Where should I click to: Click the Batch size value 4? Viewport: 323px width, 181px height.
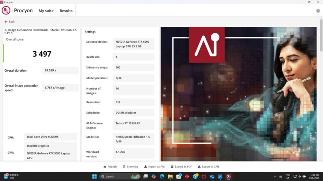tap(133, 57)
